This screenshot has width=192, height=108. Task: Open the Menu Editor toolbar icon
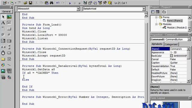click(x=19, y=3)
